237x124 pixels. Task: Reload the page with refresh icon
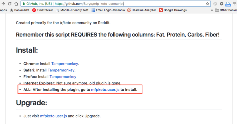pyautogui.click(x=10, y=4)
